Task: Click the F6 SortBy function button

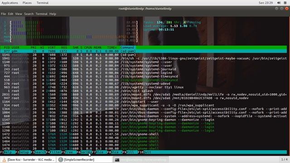Action: (84, 152)
